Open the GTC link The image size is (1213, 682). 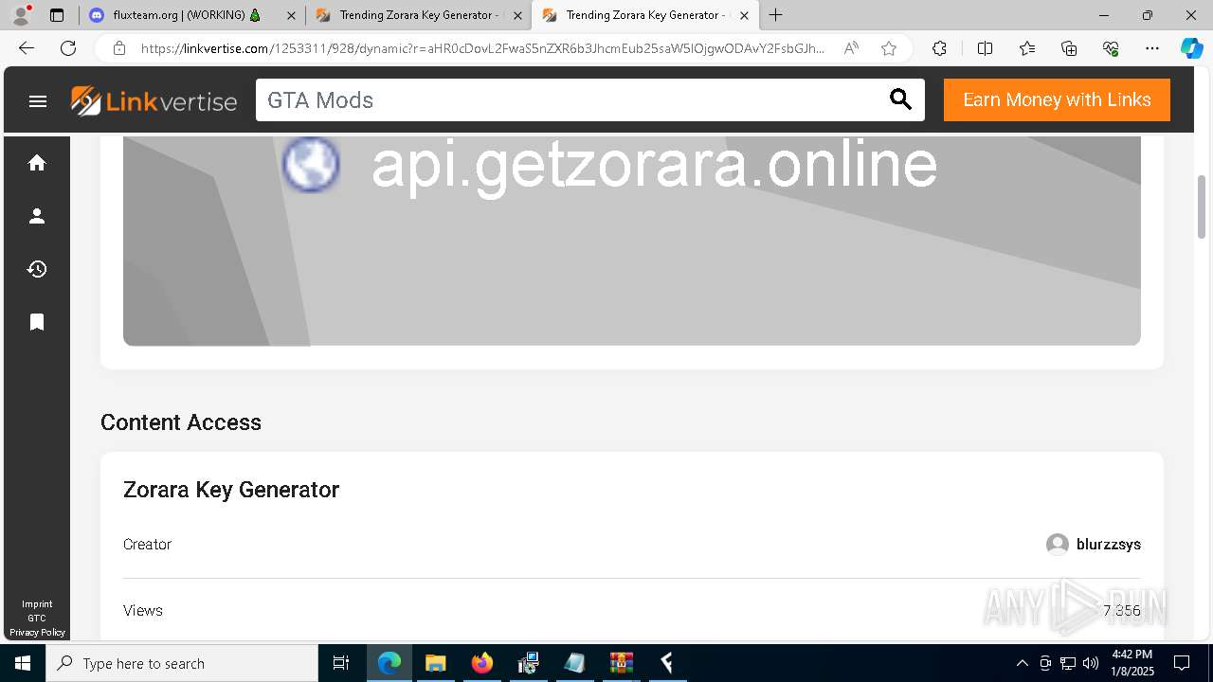coord(37,619)
